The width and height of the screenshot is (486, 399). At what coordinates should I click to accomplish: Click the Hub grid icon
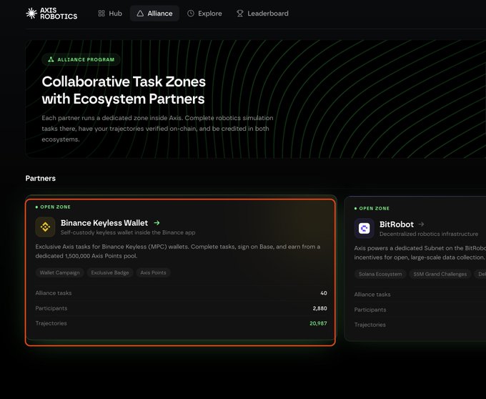101,14
